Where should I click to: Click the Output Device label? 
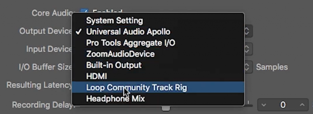pyautogui.click(x=46, y=31)
